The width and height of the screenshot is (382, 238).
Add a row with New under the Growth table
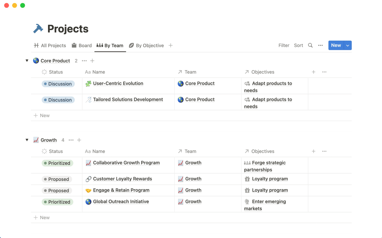click(42, 217)
